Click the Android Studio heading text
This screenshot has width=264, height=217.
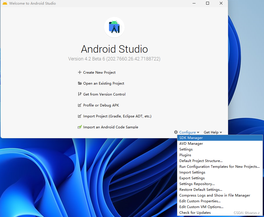(x=114, y=49)
